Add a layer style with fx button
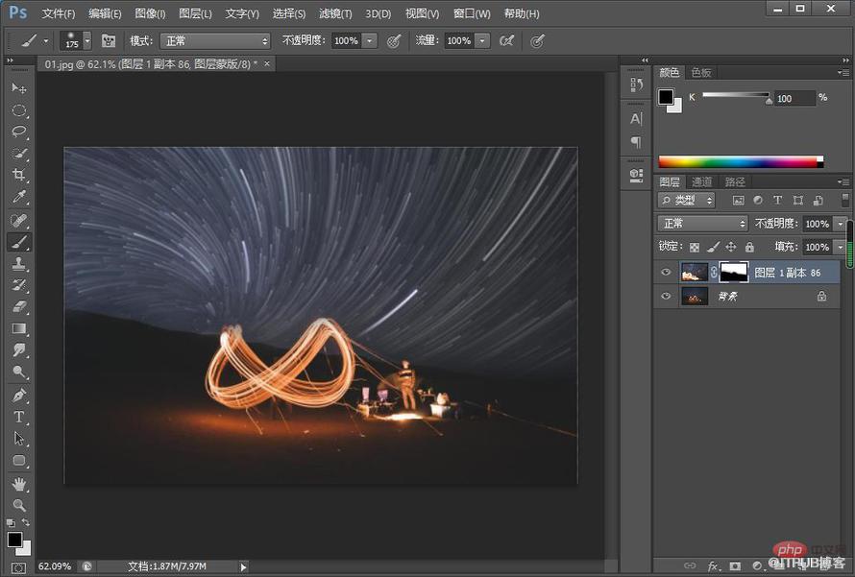 [712, 566]
